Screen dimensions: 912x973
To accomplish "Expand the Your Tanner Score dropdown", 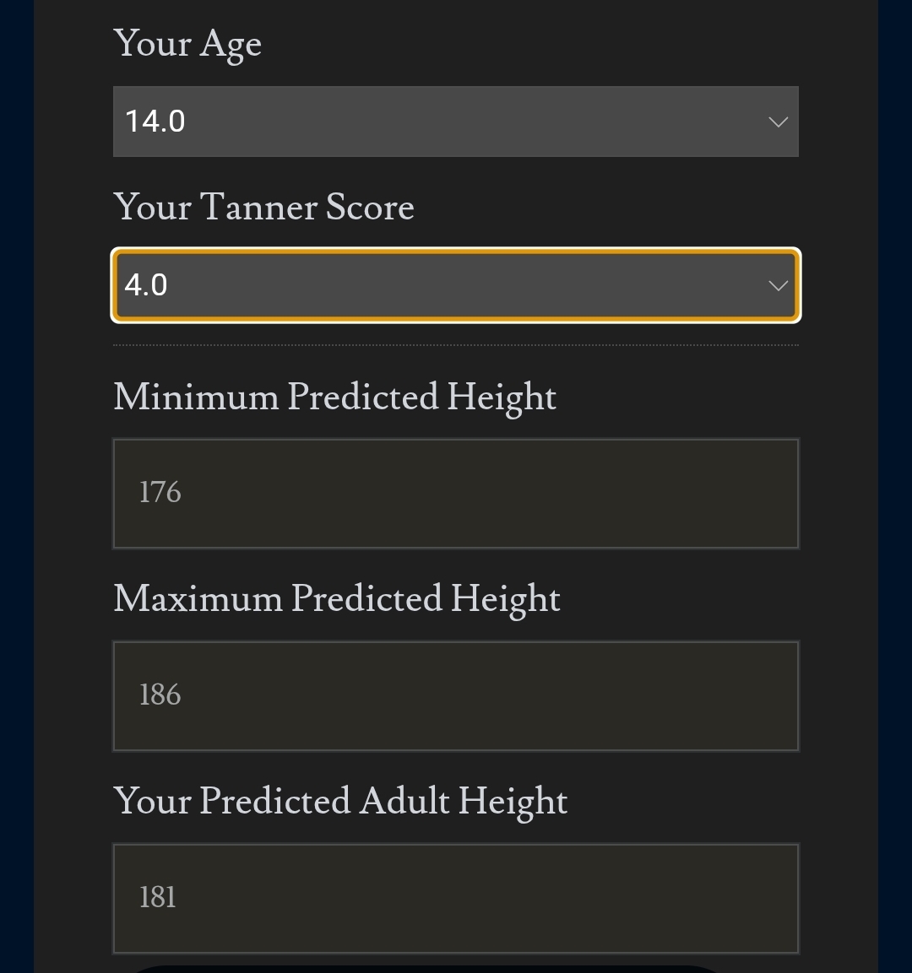I will point(455,285).
